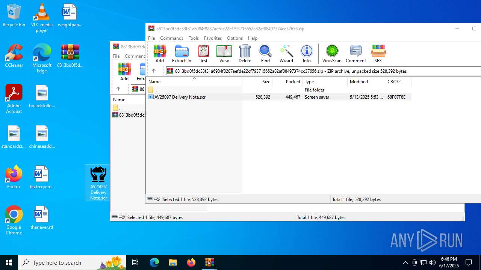Select 8813bd0f5dc3 archive row in back window
This screenshot has height=270, width=481.
click(x=129, y=115)
